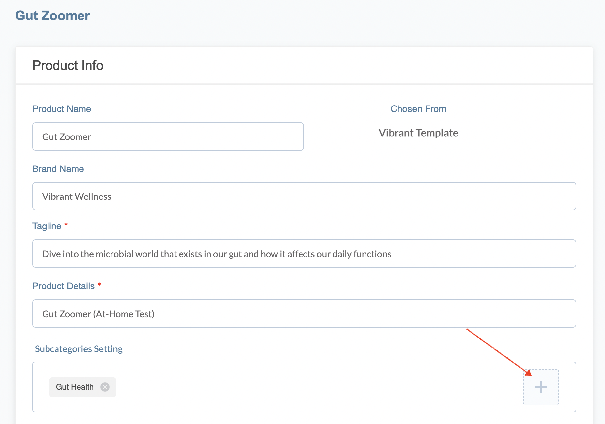Click the Vibrant Template text
Screen dimensions: 605x424
coord(418,133)
